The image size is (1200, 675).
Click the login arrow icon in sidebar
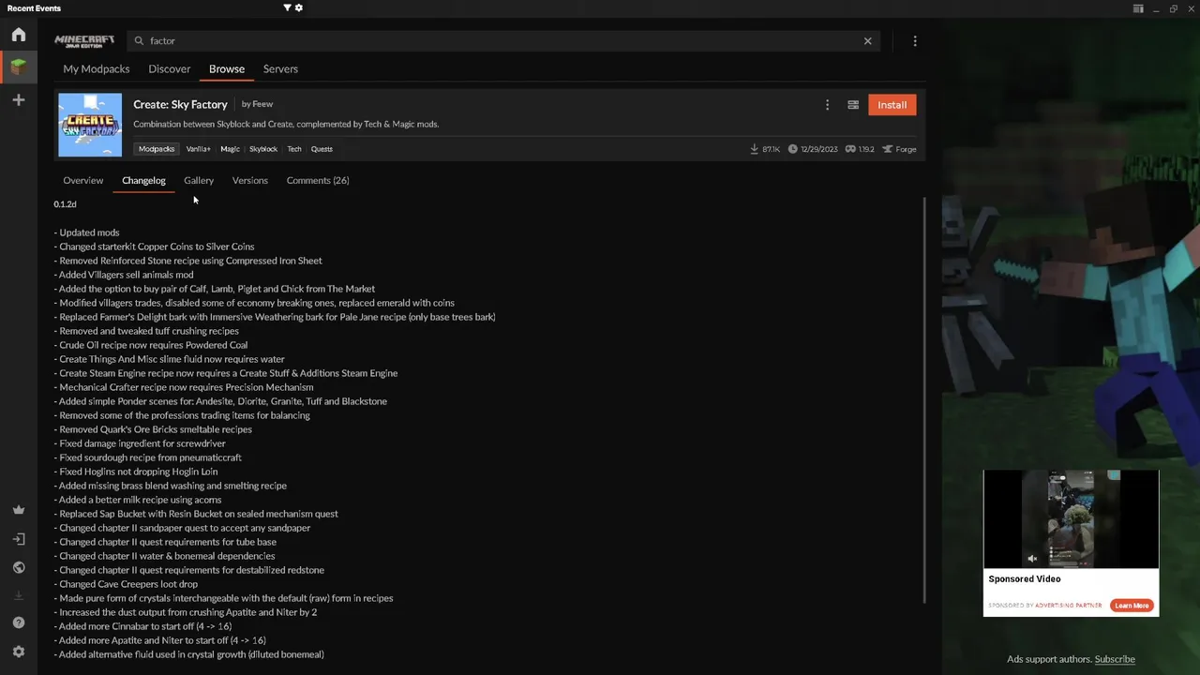(19, 539)
